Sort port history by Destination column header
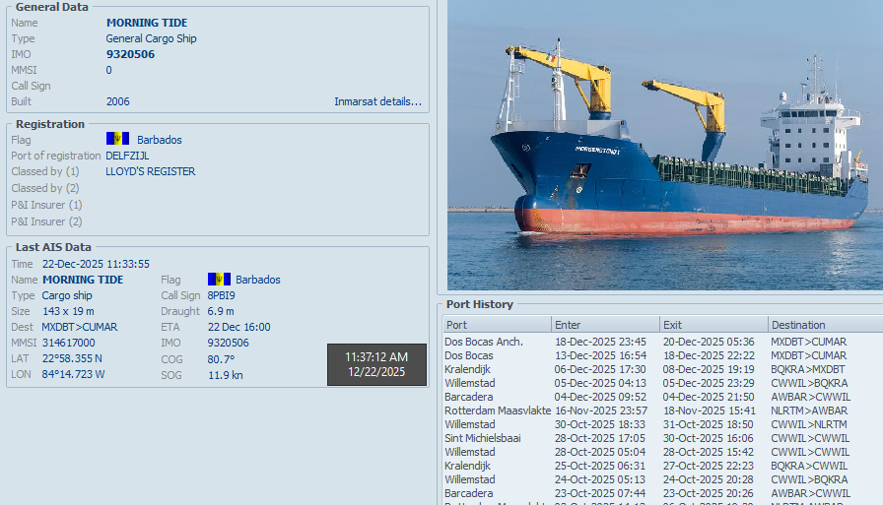883x505 pixels. click(x=825, y=325)
